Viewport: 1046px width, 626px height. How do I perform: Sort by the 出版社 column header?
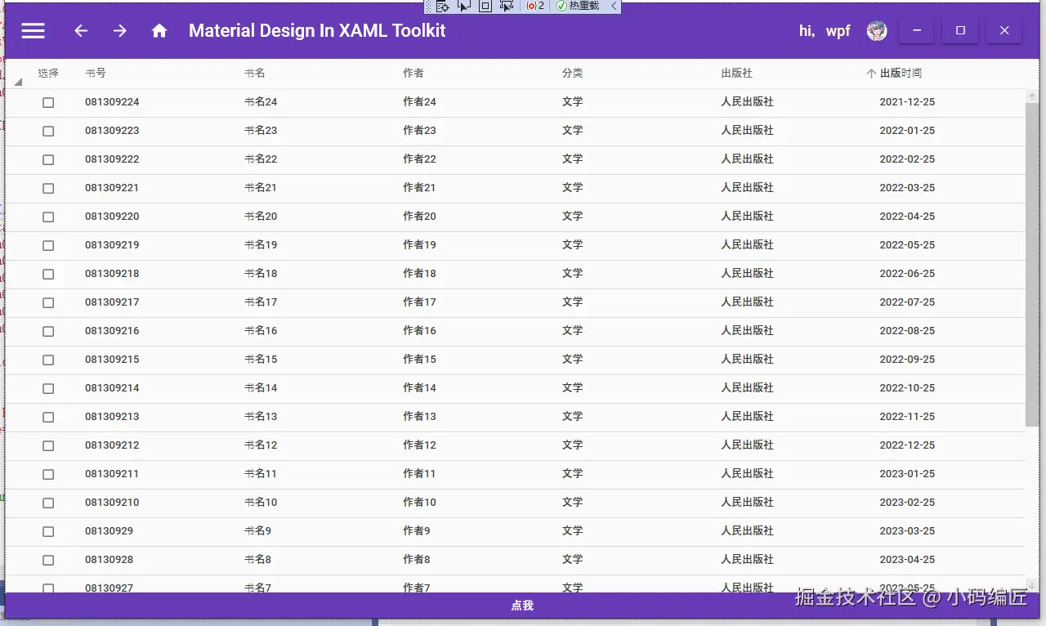pyautogui.click(x=736, y=73)
